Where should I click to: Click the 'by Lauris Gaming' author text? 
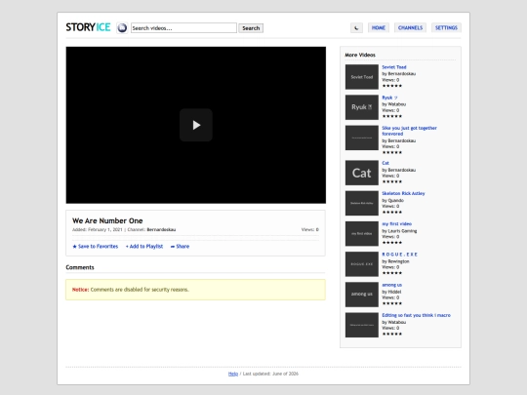[x=399, y=231]
